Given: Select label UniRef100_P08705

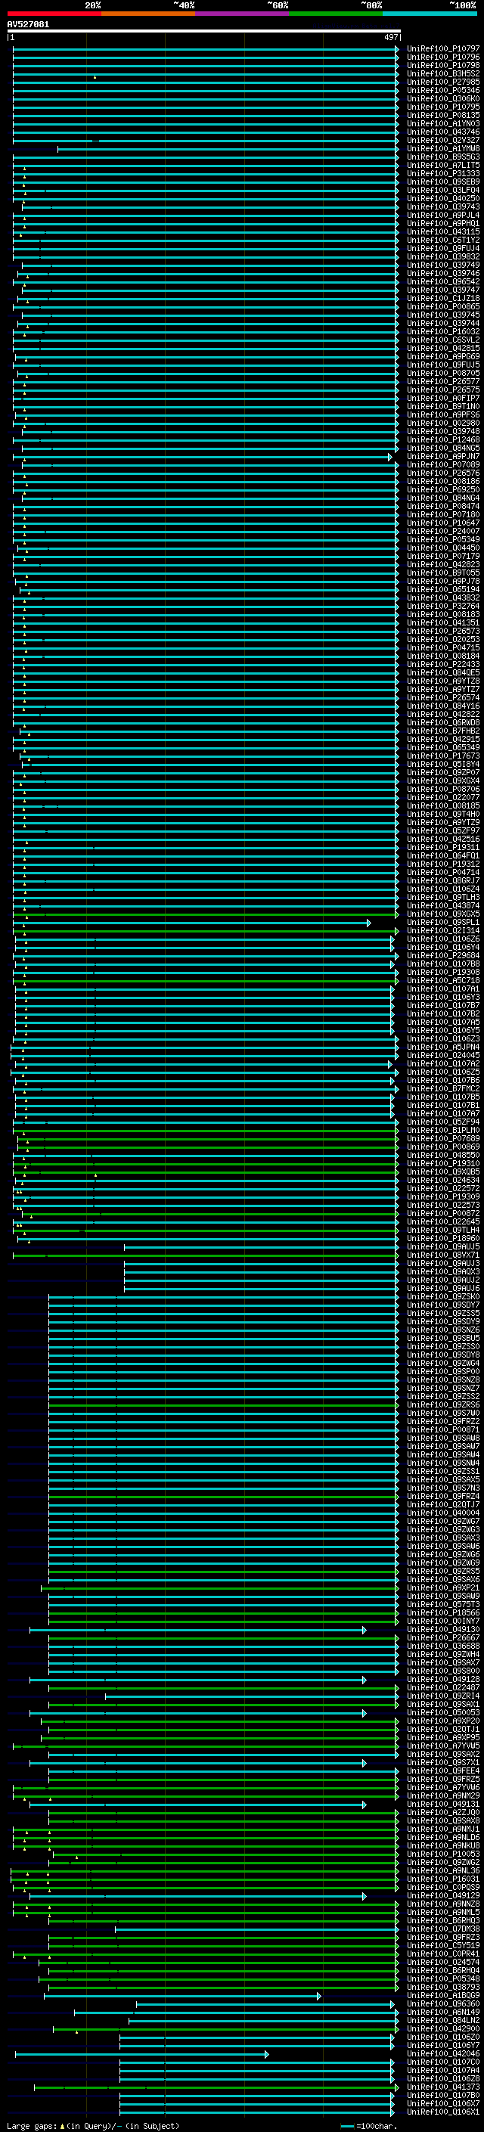Looking at the screenshot, I should pyautogui.click(x=443, y=374).
